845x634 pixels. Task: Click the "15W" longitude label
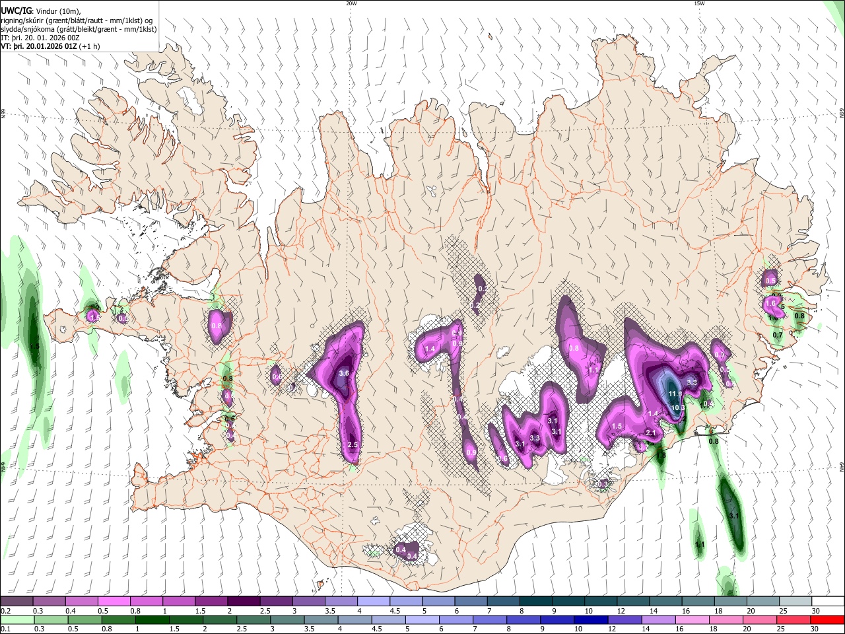pos(698,3)
